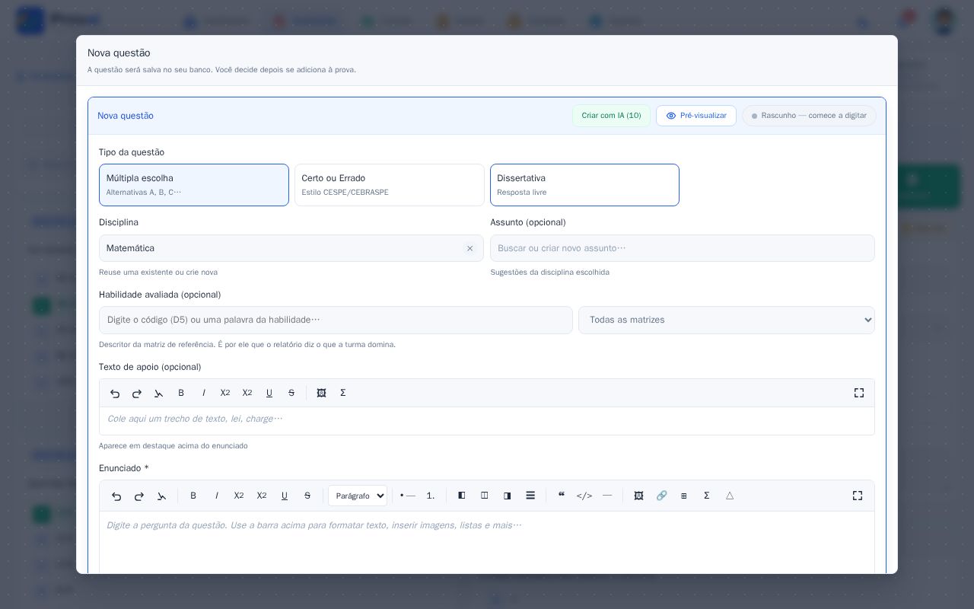This screenshot has width=974, height=609.
Task: Toggle italic in Texto de apoio toolbar
Action: (x=203, y=393)
